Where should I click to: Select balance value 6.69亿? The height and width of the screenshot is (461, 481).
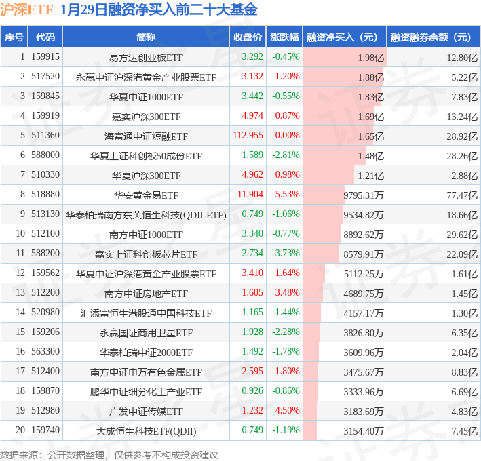[x=464, y=392]
